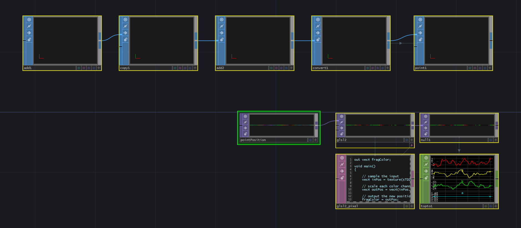Click Viewer Active plus icon on pointPosition
The width and height of the screenshot is (521, 228).
(x=315, y=140)
